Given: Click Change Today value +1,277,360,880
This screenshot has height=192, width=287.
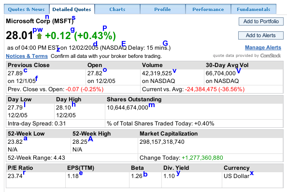Looking at the screenshot, I should pyautogui.click(x=202, y=158).
